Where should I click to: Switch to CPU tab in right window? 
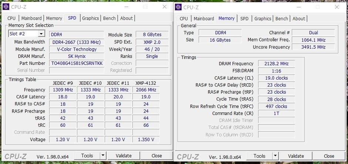(184, 18)
